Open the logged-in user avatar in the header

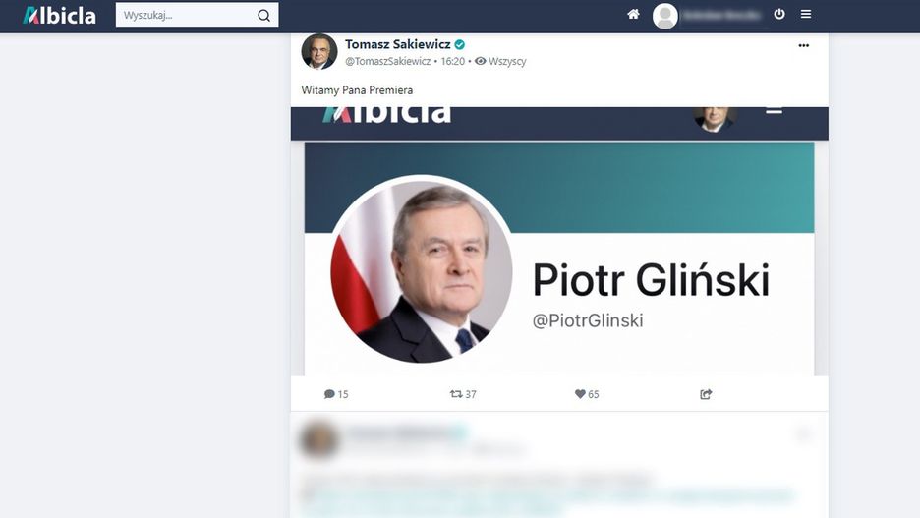665,16
